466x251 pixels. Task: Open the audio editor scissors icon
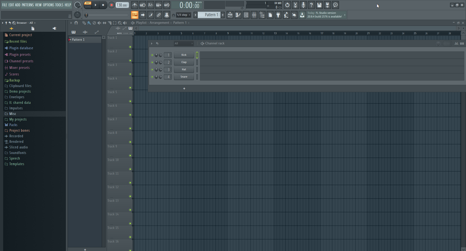[x=295, y=5]
